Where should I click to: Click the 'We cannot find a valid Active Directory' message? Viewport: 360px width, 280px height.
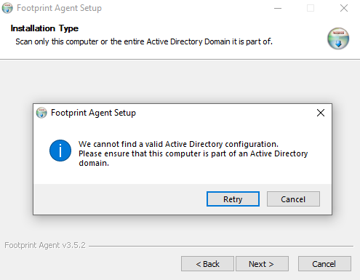[x=178, y=144]
